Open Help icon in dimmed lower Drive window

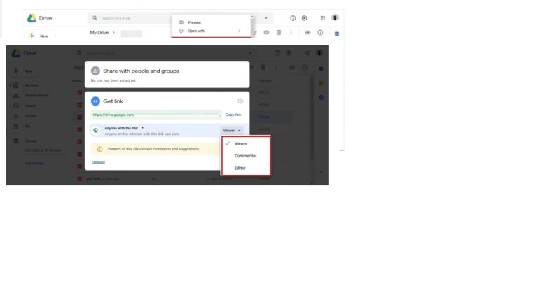(x=277, y=53)
